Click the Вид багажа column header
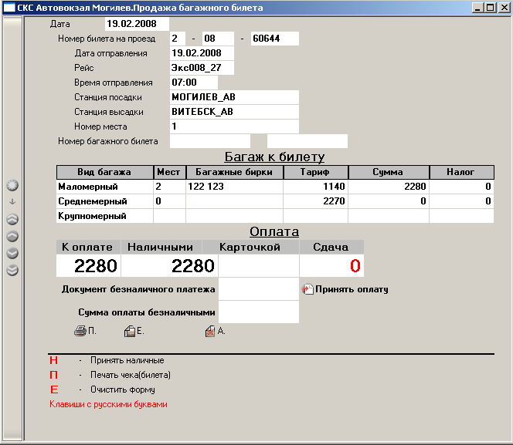 click(105, 172)
